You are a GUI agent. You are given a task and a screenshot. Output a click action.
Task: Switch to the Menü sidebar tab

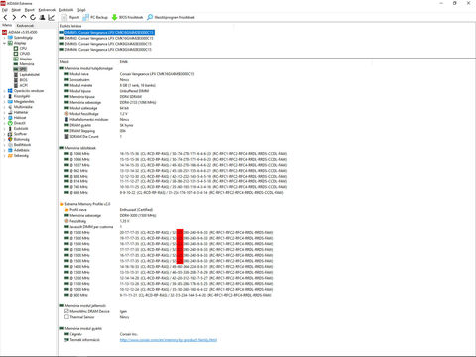tap(7, 25)
